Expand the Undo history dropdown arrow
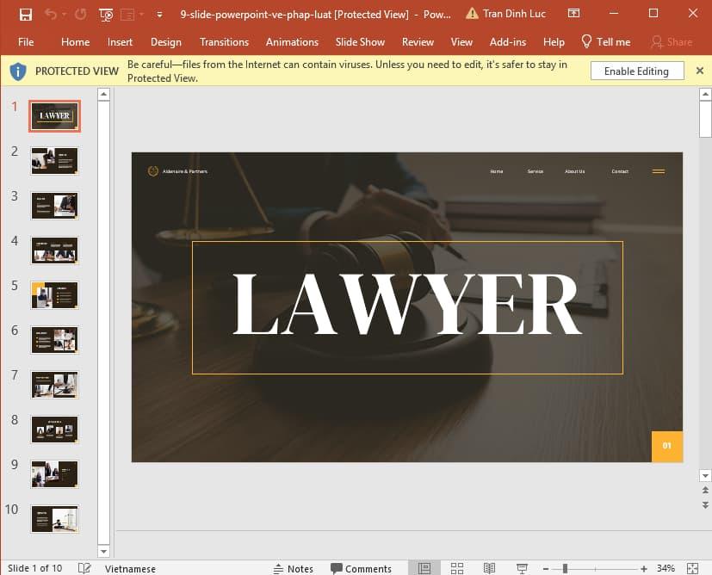The image size is (712, 575). click(x=63, y=15)
